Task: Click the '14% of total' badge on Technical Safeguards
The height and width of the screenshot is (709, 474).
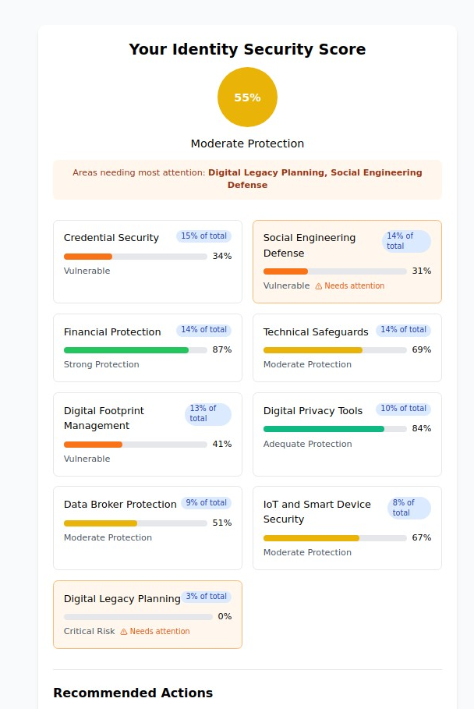Action: coord(404,329)
